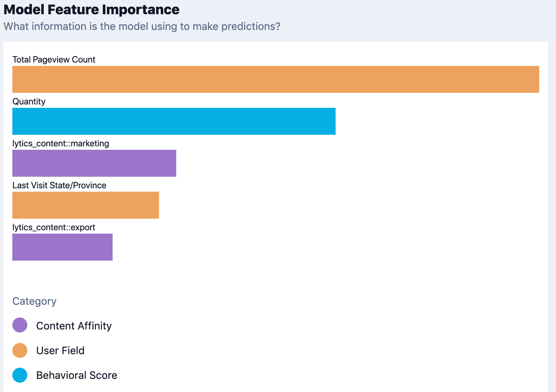This screenshot has width=556, height=392.
Task: Click the Category legend heading
Action: coord(34,301)
